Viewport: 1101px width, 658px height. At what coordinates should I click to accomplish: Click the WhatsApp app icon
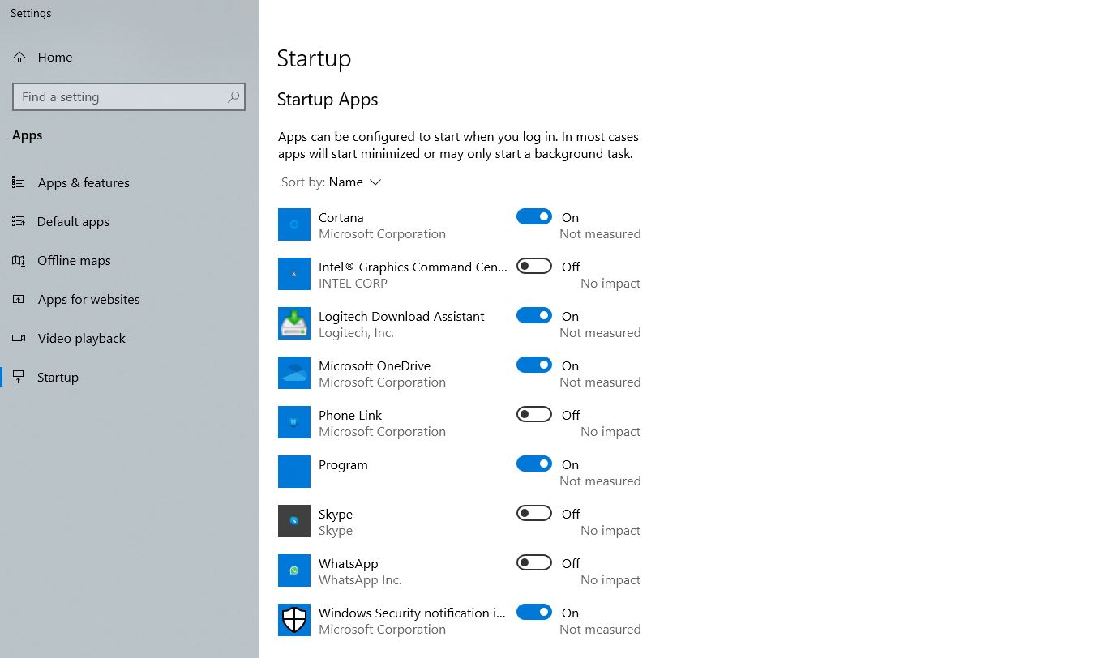click(x=294, y=570)
